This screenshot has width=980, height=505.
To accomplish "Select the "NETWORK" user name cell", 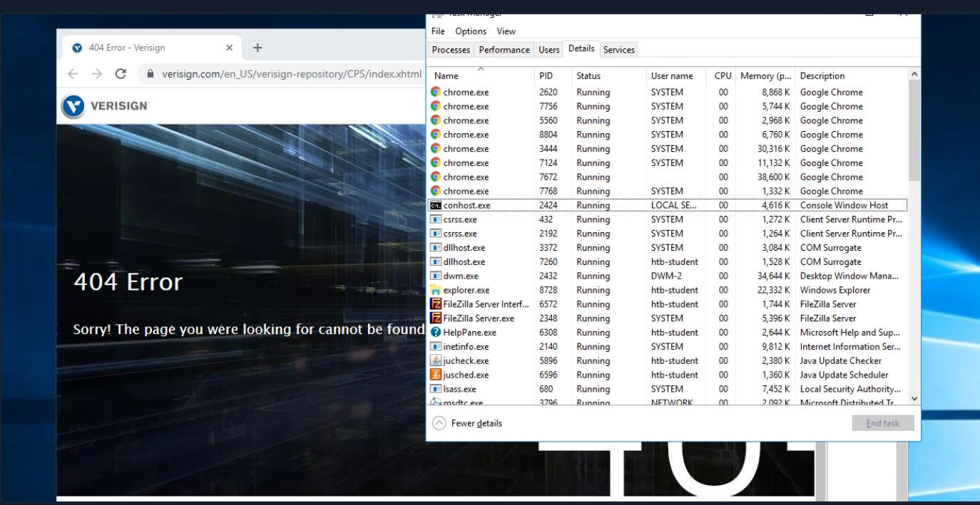I will coord(672,402).
